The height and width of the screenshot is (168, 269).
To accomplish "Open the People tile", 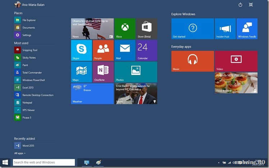I will (x=103, y=51).
